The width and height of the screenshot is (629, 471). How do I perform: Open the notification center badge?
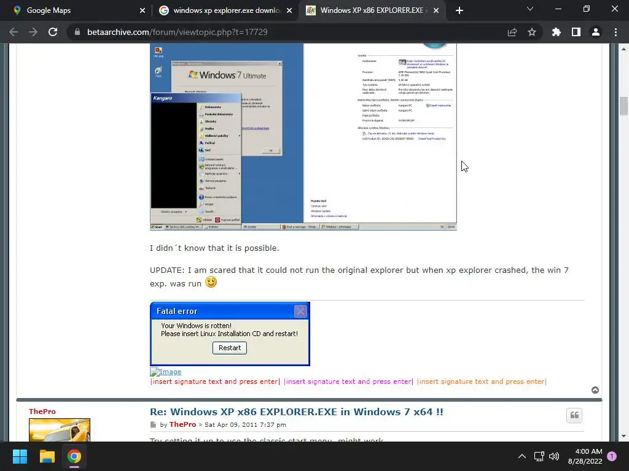[612, 456]
